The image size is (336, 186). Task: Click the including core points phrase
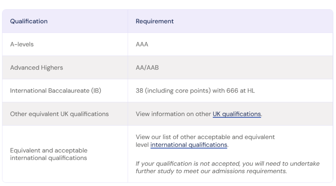[x=178, y=91]
